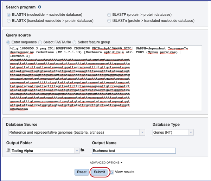Click inside the sequence text area

105,78
